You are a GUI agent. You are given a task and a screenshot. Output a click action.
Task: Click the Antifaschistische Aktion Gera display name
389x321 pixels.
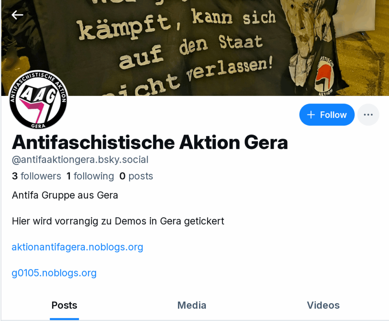click(150, 142)
